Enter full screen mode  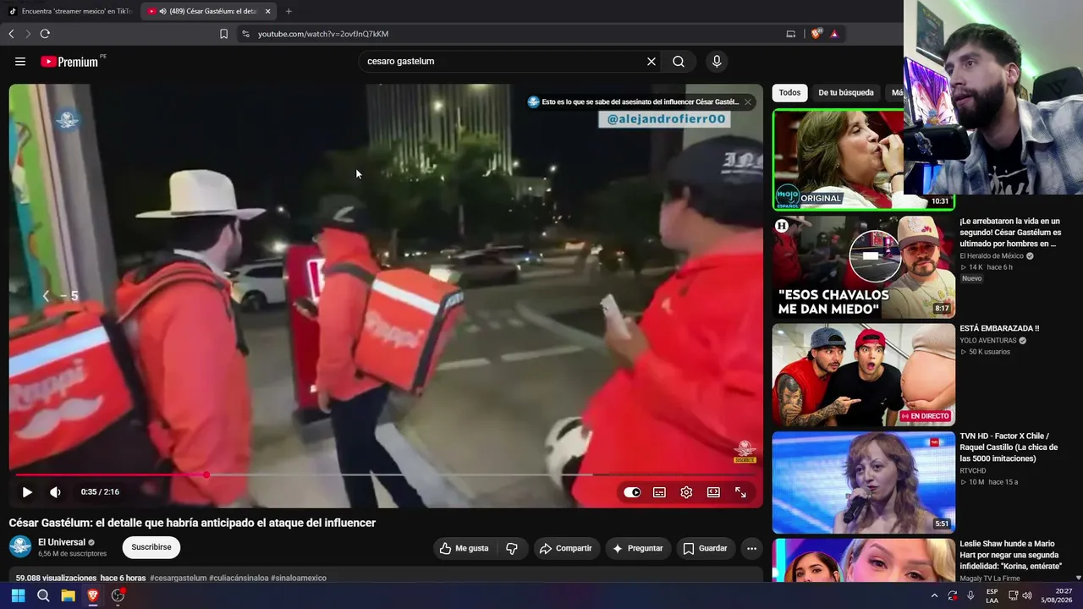click(x=740, y=492)
